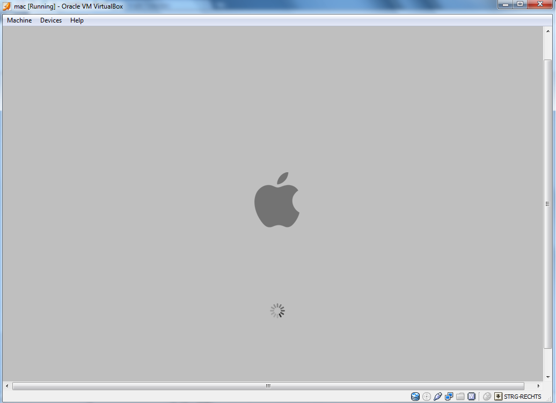Open the Help menu
This screenshot has height=403, width=556.
pos(77,20)
